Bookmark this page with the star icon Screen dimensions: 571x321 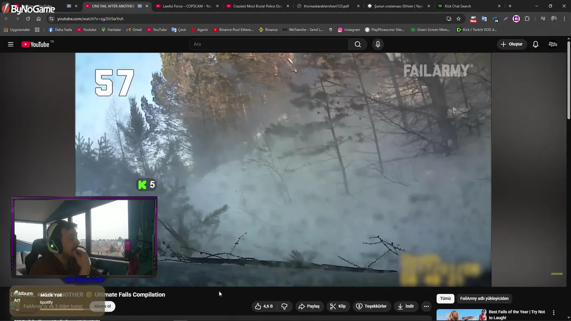click(459, 19)
